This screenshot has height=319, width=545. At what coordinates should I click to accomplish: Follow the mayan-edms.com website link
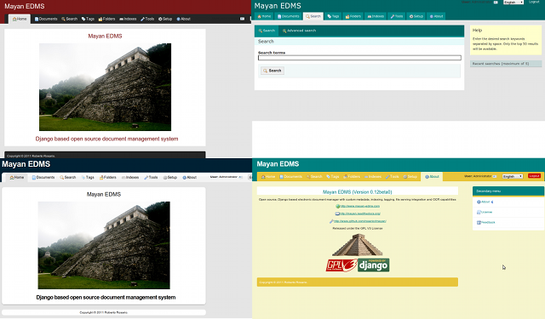click(359, 206)
